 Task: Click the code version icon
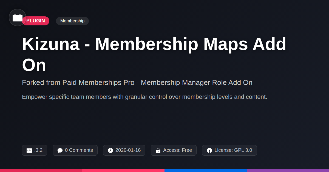pyautogui.click(x=29, y=150)
